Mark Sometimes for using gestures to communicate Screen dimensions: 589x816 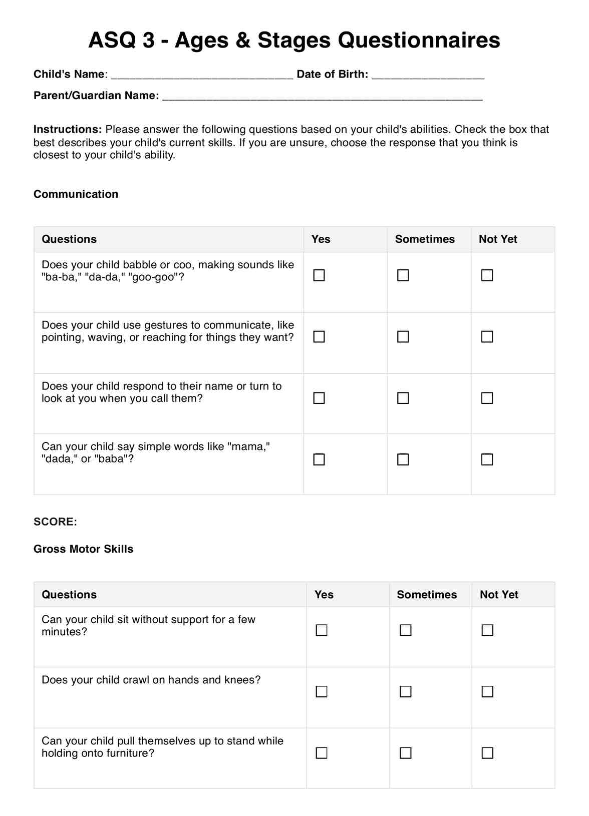(x=403, y=336)
